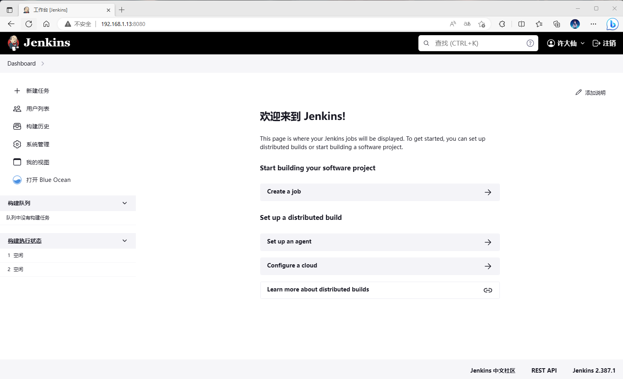Click the browser back arrow
The image size is (623, 379).
pos(11,24)
